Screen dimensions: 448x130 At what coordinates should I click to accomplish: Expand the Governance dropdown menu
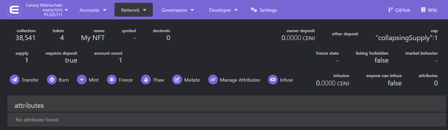tap(178, 10)
